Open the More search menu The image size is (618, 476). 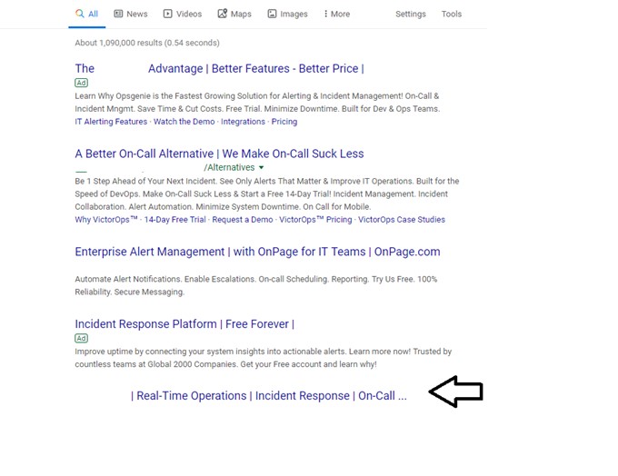coord(336,14)
